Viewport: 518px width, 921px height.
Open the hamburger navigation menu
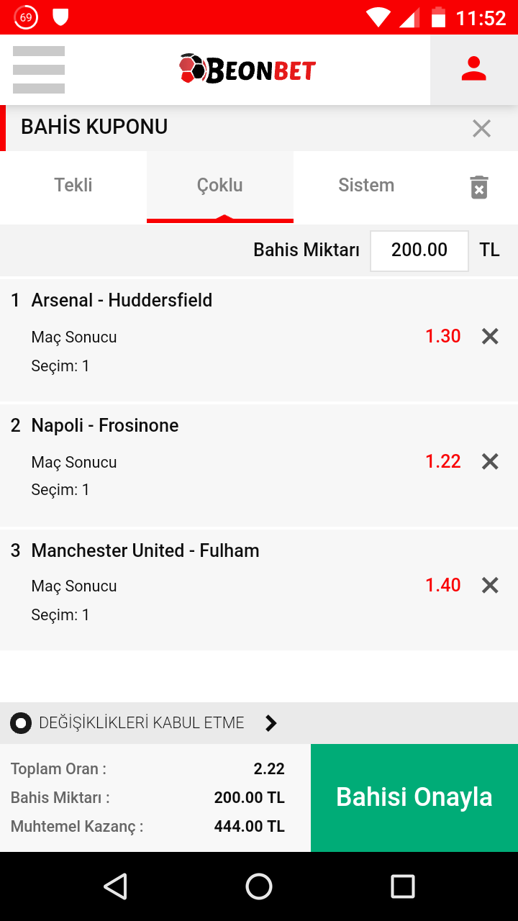39,70
